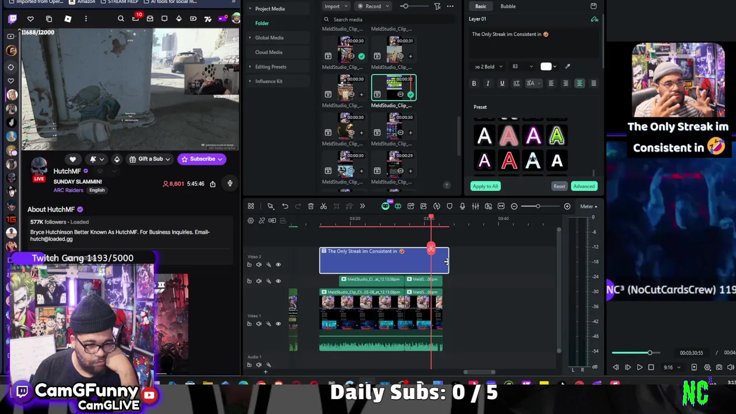Justify the text alignment
This screenshot has width=736, height=414.
(593, 83)
